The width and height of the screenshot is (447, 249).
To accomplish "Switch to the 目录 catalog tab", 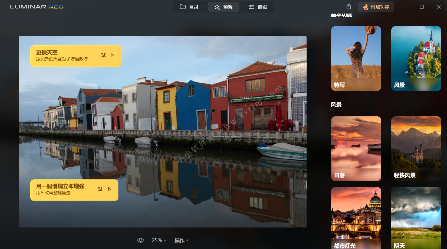I will pos(189,7).
